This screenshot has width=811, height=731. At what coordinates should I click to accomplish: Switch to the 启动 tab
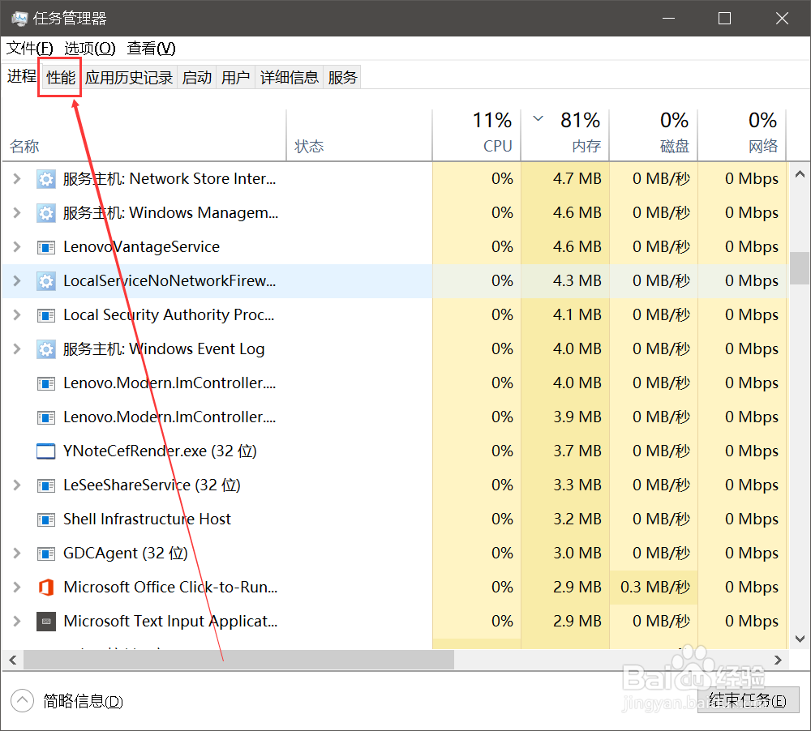tap(196, 78)
